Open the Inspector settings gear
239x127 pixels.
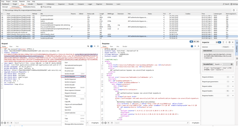click(x=230, y=42)
